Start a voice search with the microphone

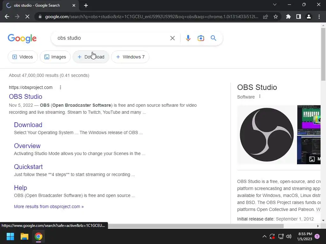[188, 38]
